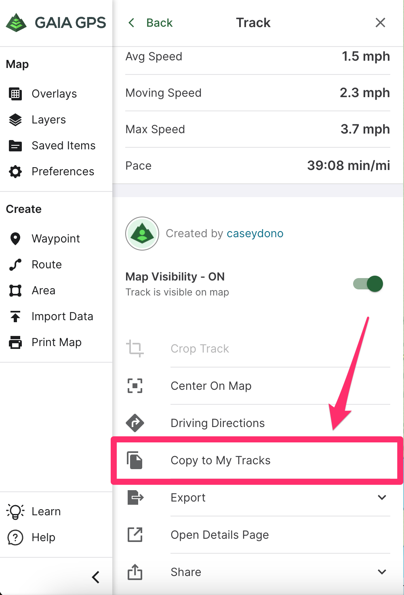Click the Area polygon icon

[15, 291]
